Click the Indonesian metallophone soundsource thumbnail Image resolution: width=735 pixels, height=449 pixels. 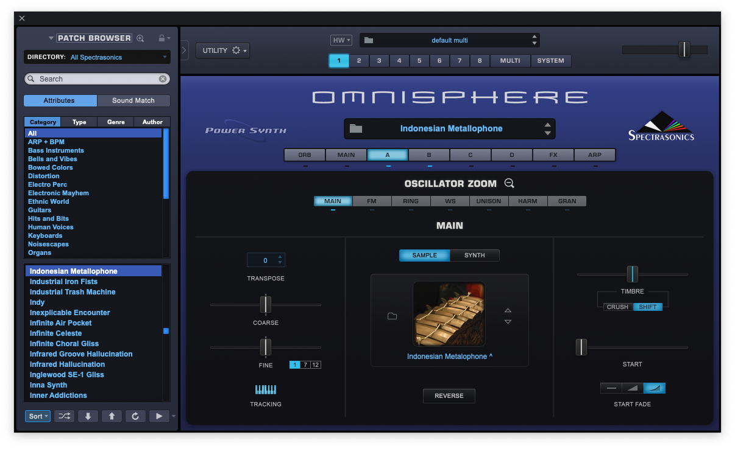click(449, 314)
